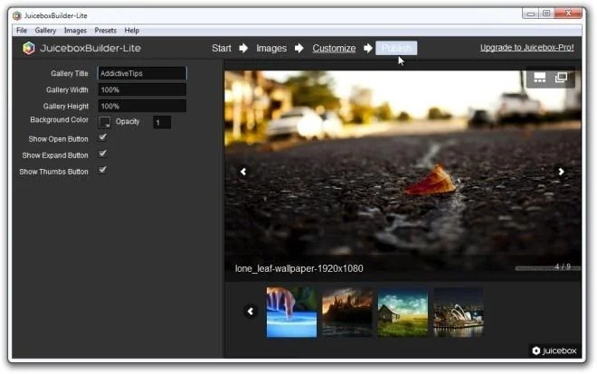Screen dimensions: 597x374
Task: Minimize the JuiceboxBuilder-Lite window
Action: tap(531, 14)
